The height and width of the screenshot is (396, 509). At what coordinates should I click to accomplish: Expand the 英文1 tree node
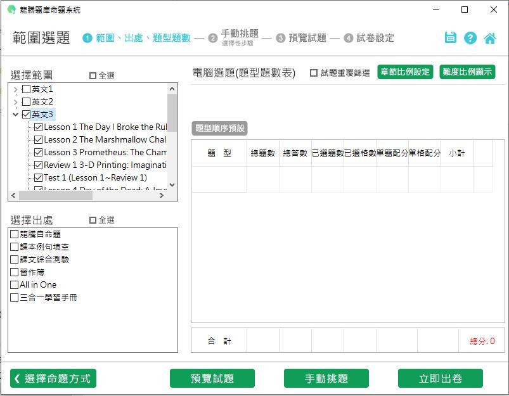click(x=16, y=89)
